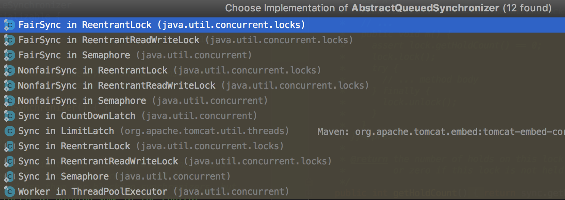Image resolution: width=565 pixels, height=200 pixels.
Task: Click the Choose Implementation popup title
Action: [x=388, y=8]
